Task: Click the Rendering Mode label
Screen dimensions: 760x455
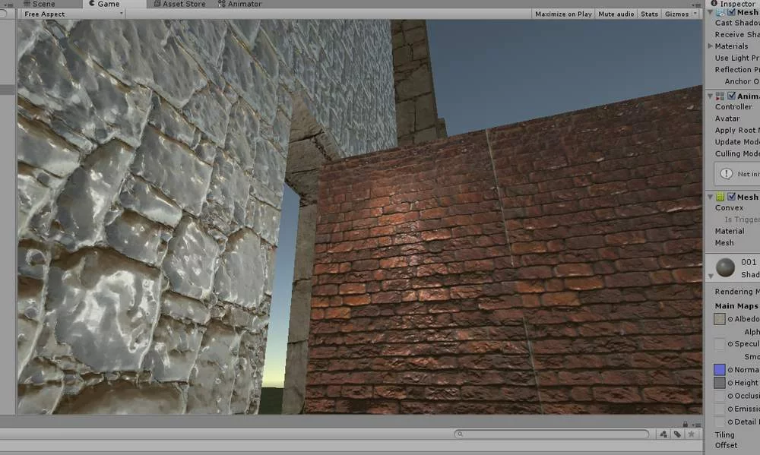Action: coord(737,291)
